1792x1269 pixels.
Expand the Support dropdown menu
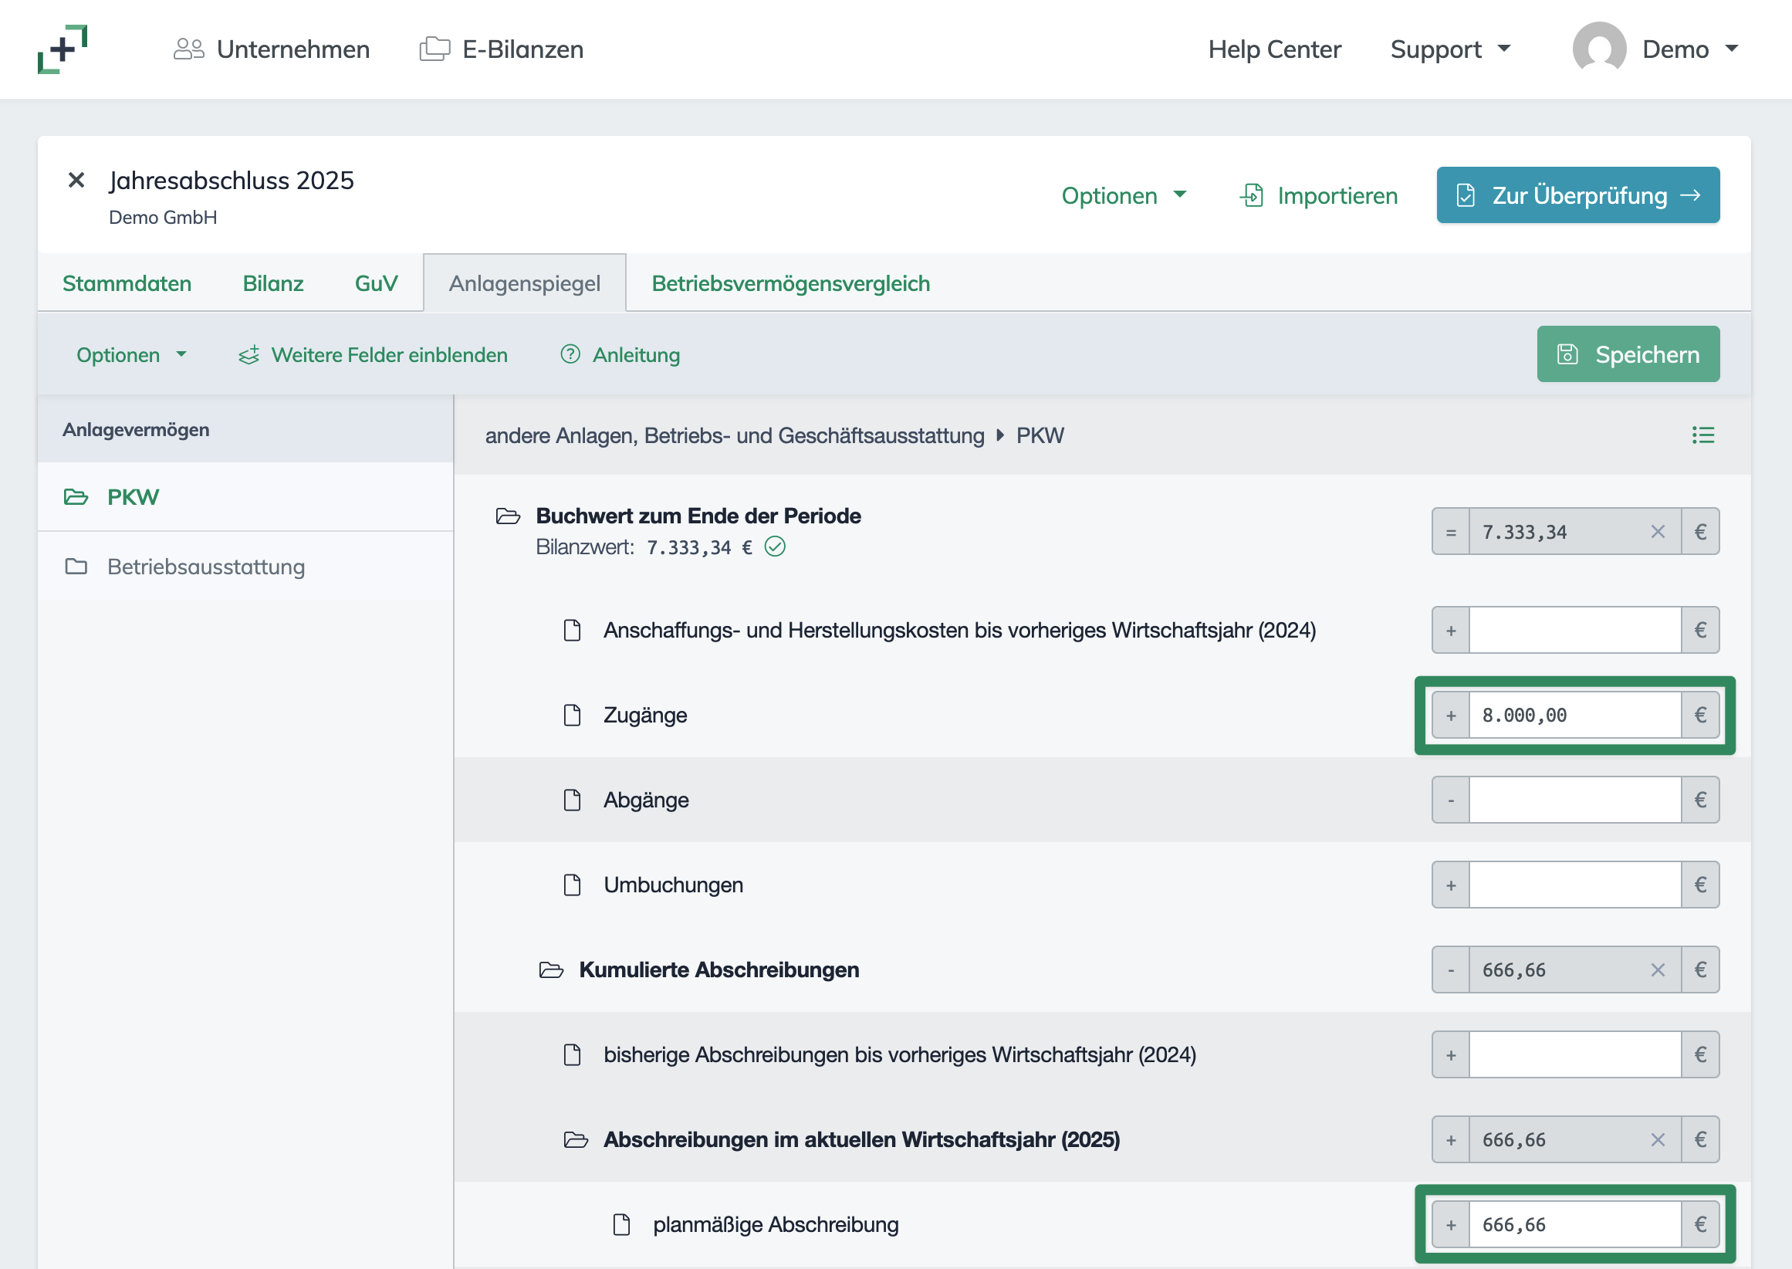pos(1450,49)
